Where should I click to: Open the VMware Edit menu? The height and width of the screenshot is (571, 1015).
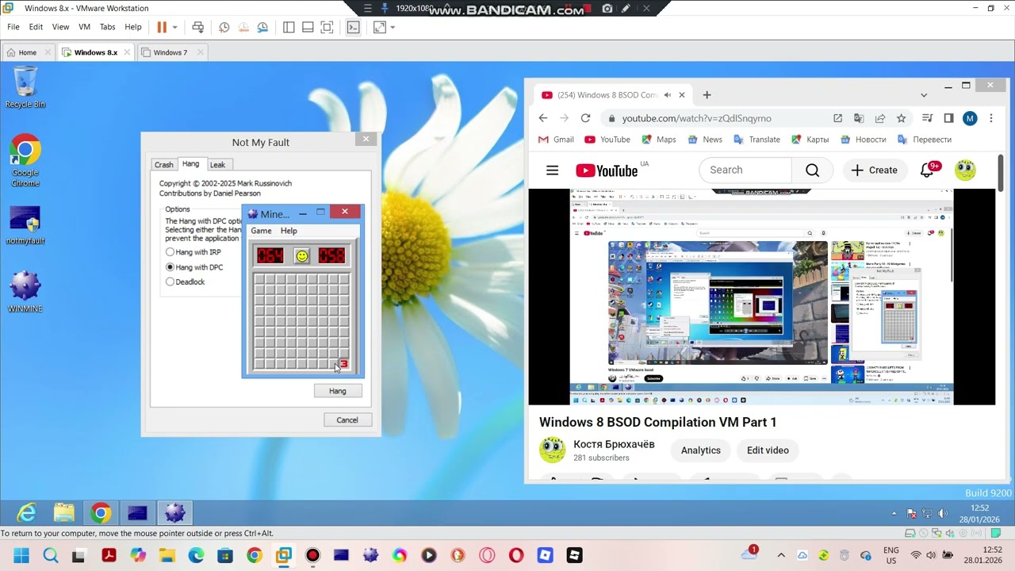(36, 27)
